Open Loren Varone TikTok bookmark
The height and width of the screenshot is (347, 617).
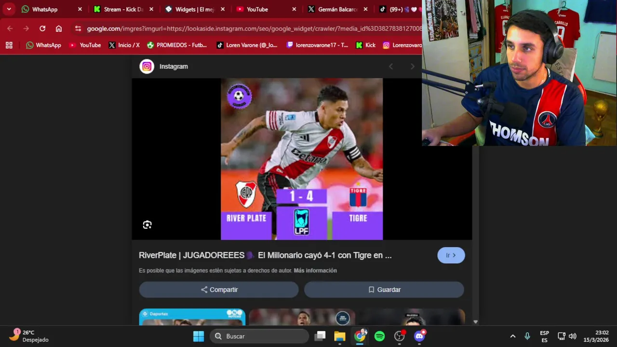(x=247, y=45)
